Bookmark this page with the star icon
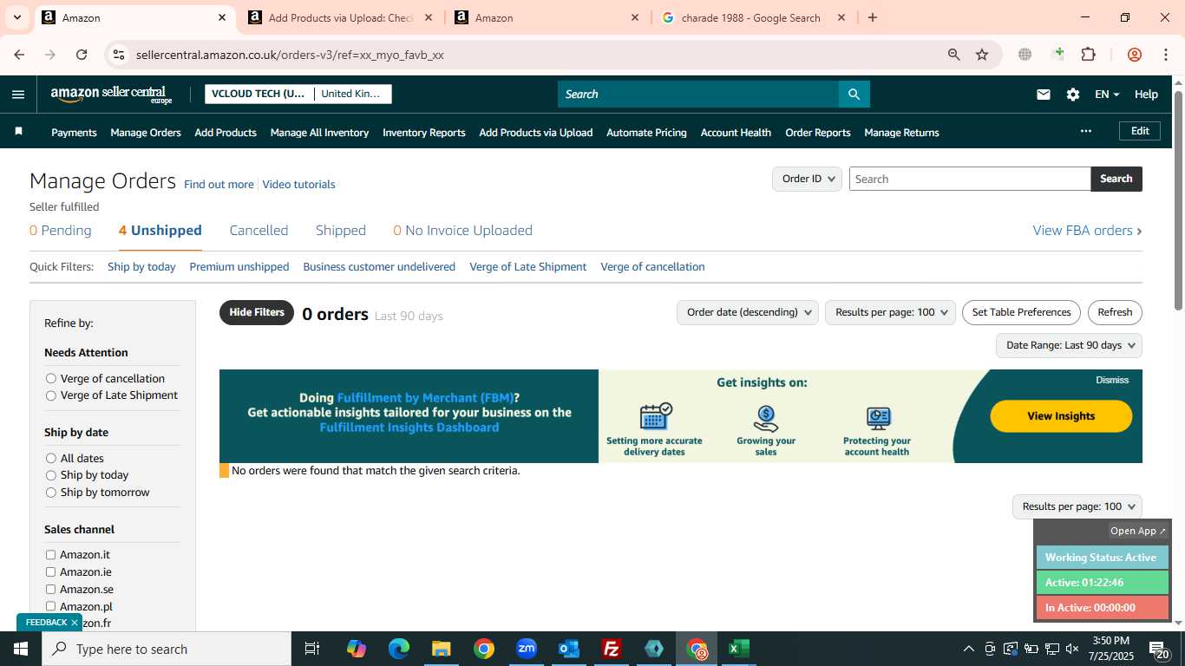 pos(982,55)
